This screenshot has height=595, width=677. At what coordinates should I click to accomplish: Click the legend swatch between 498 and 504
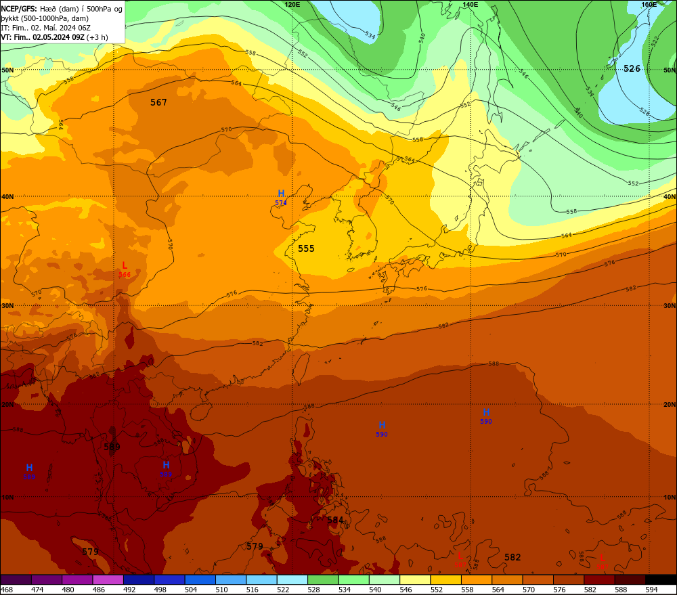(169, 579)
